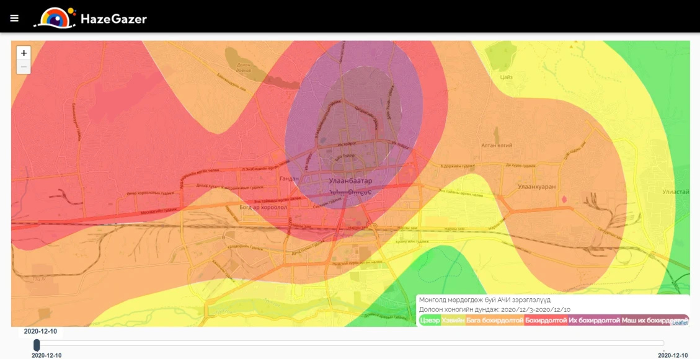Click the middle of the date slider track
The height and width of the screenshot is (359, 700).
(x=350, y=343)
